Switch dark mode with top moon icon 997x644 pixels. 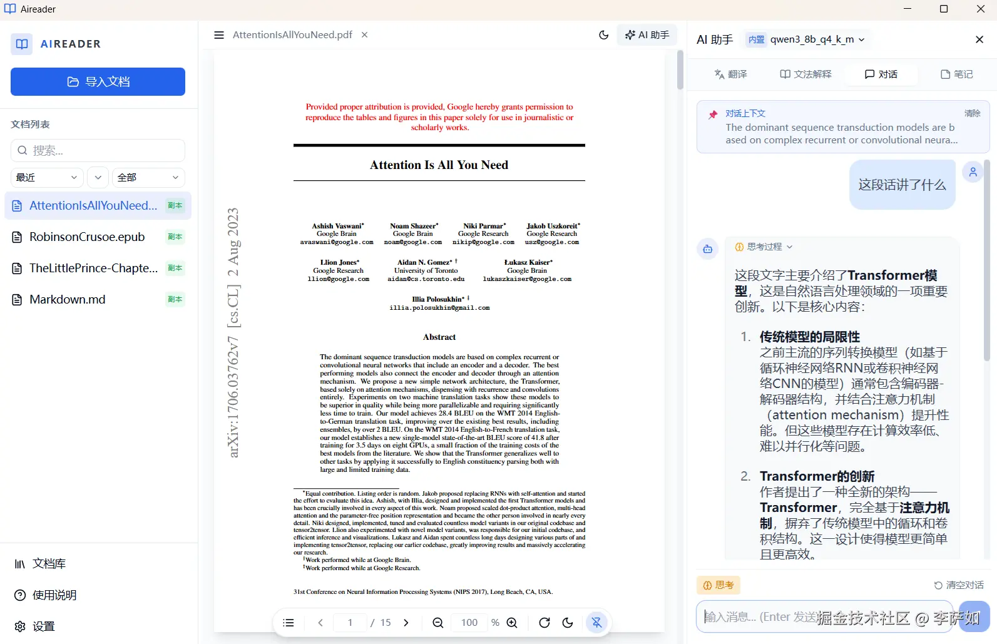click(604, 35)
